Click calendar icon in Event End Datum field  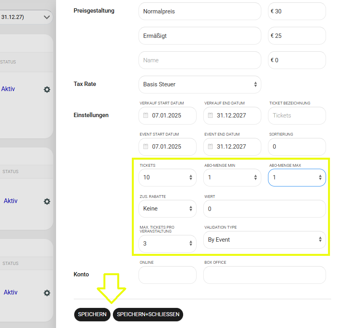coord(211,147)
